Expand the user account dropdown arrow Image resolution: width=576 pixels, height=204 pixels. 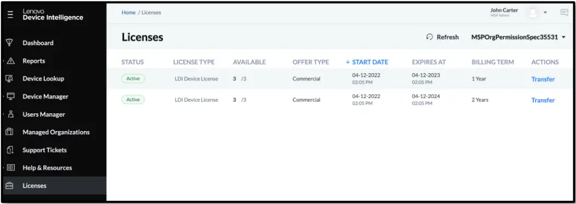point(545,13)
